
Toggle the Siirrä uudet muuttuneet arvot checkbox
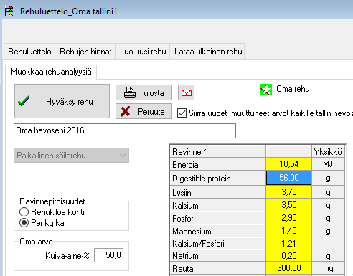[182, 113]
